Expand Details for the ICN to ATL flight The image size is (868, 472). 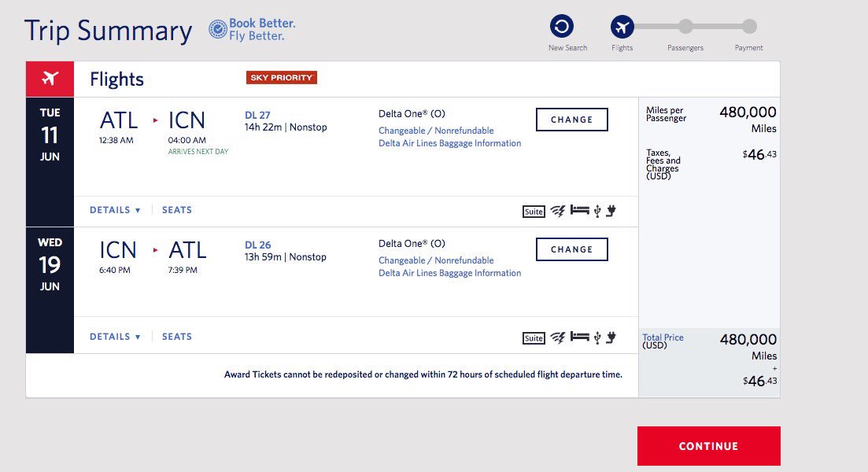pos(115,337)
